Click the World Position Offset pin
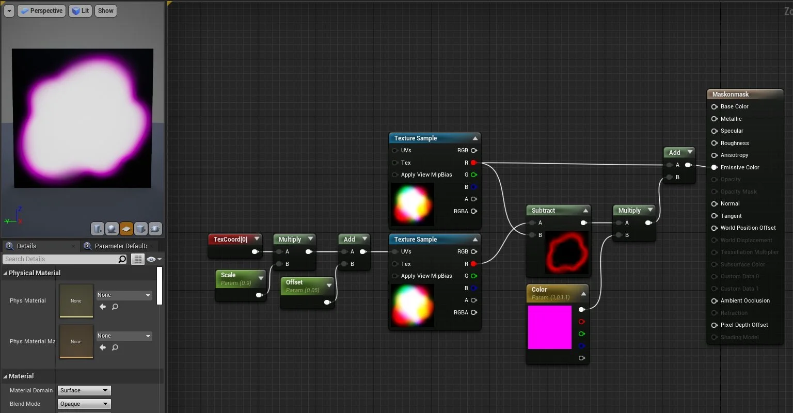793x413 pixels. 715,228
